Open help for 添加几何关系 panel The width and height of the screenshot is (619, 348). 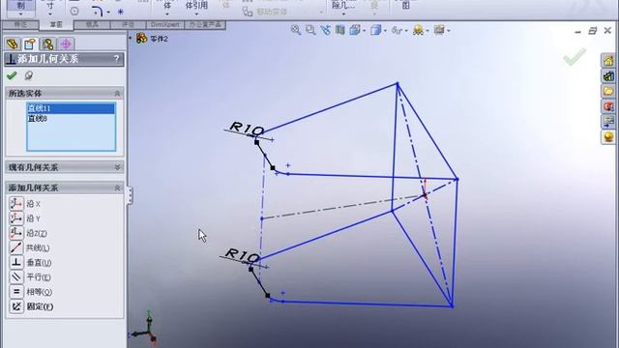pyautogui.click(x=116, y=59)
